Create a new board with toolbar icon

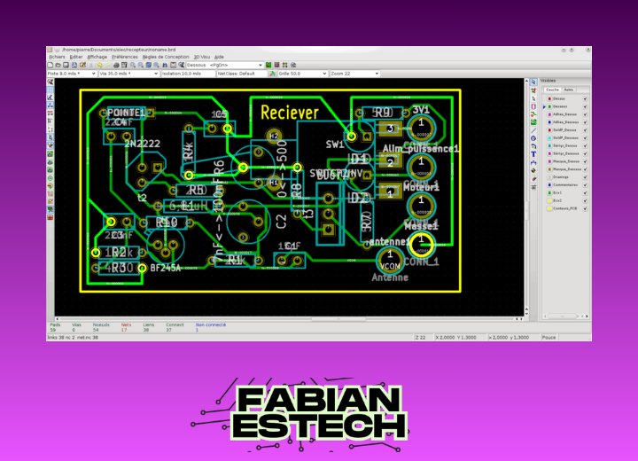[x=50, y=65]
